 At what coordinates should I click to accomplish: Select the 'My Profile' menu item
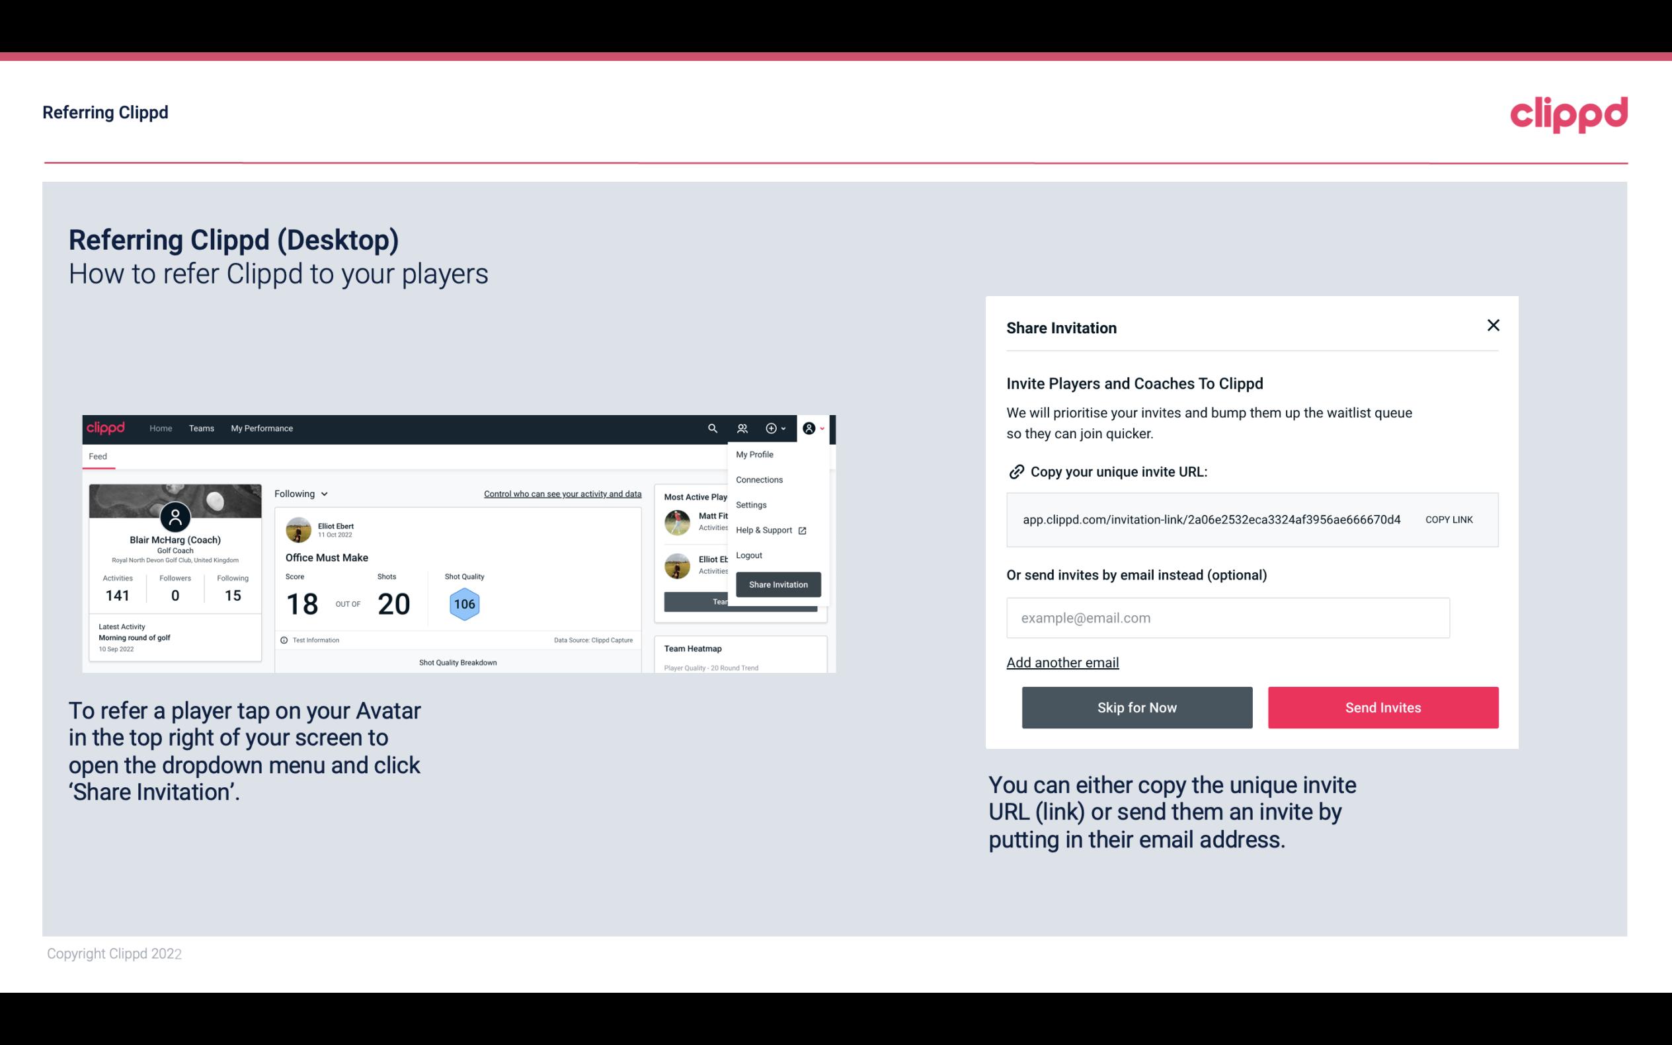(755, 454)
